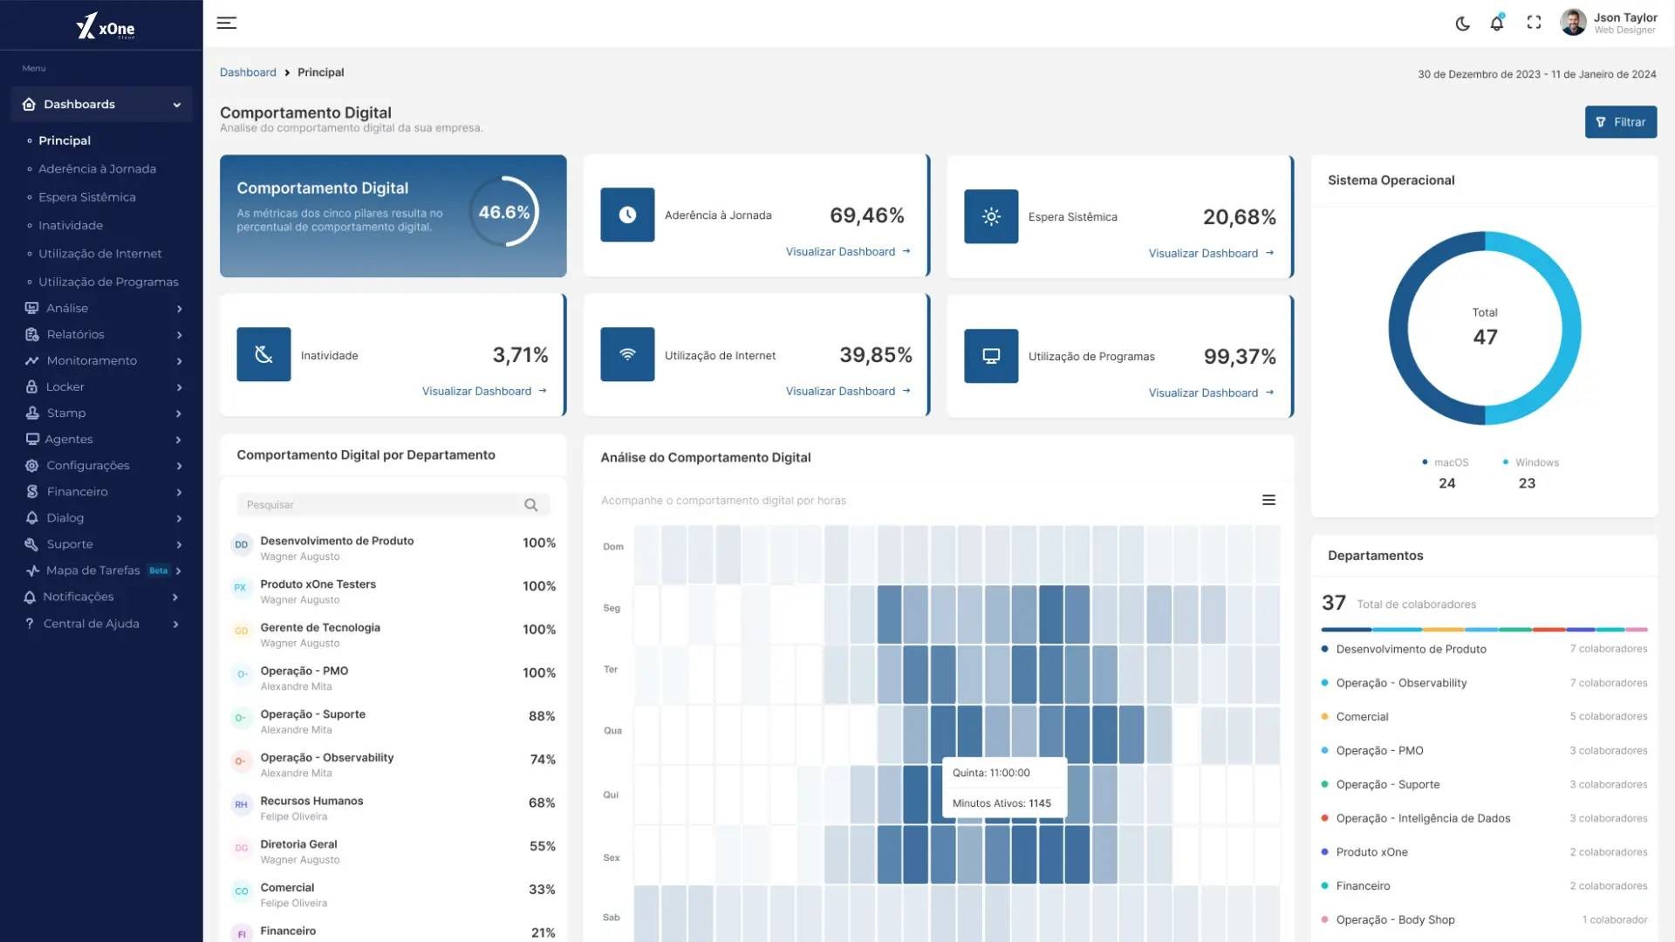This screenshot has width=1675, height=942.
Task: Click the Utilização de Internet wifi icon
Action: [x=627, y=354]
